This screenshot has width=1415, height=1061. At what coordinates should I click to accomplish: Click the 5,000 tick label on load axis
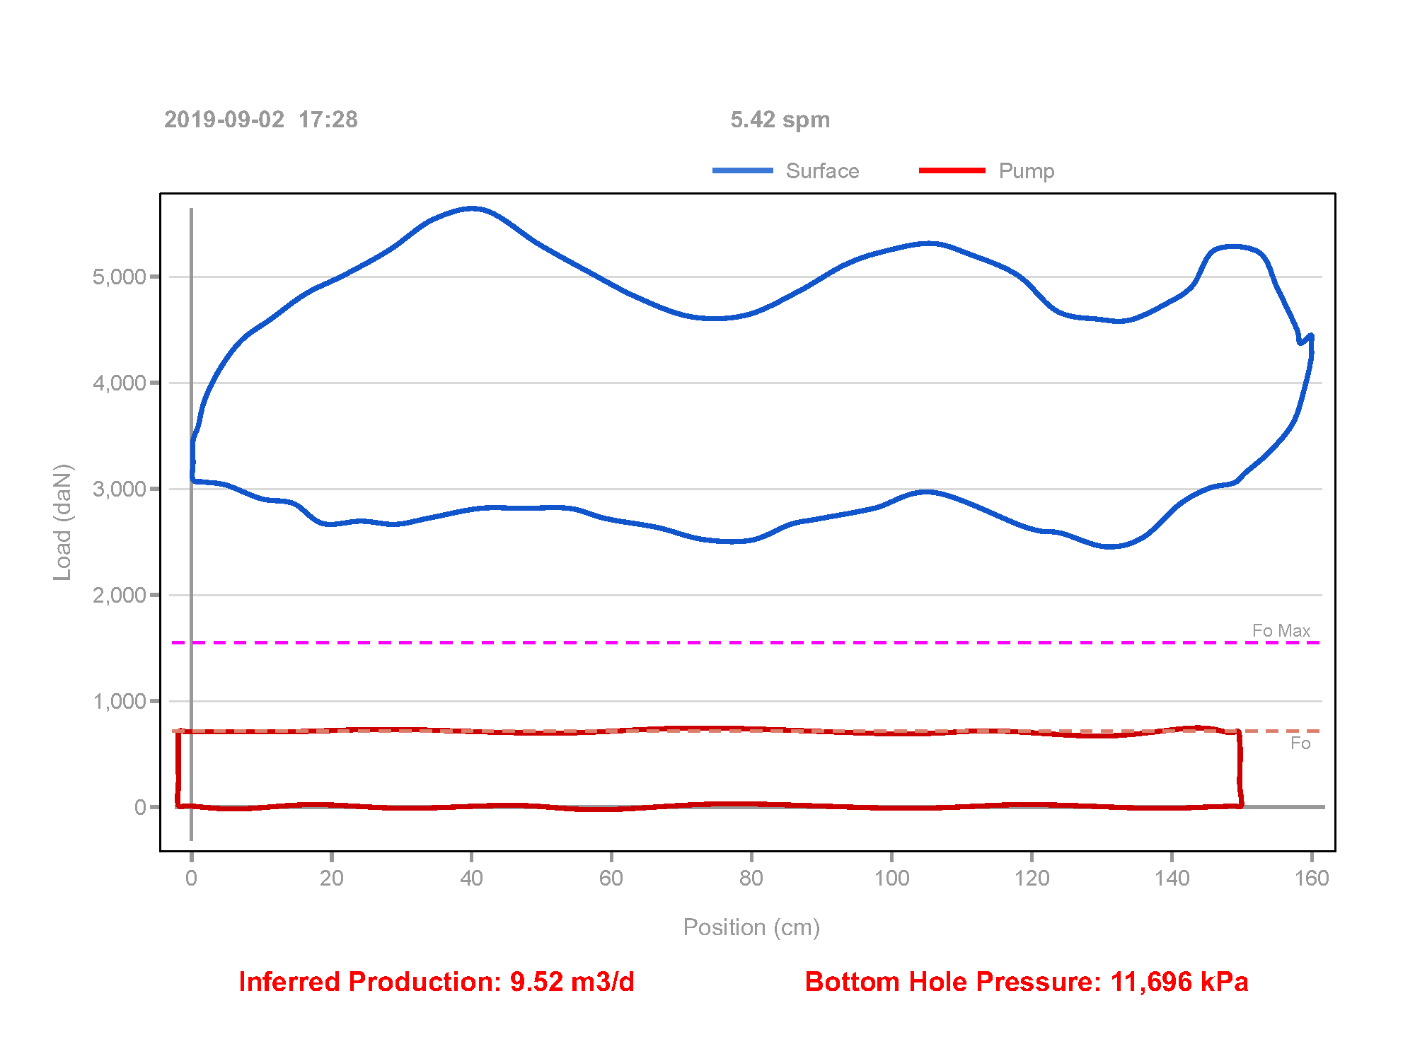[x=119, y=277]
